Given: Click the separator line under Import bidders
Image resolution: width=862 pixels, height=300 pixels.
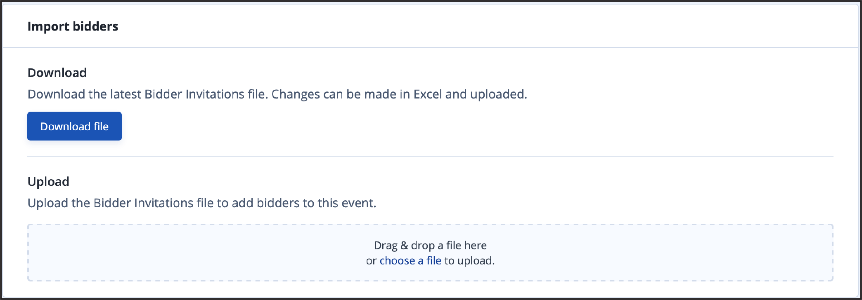Looking at the screenshot, I should pyautogui.click(x=430, y=47).
